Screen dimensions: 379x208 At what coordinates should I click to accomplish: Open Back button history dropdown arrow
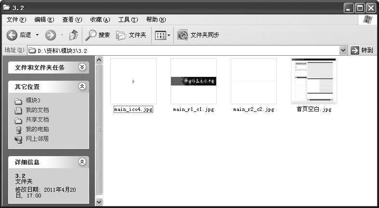click(38, 35)
